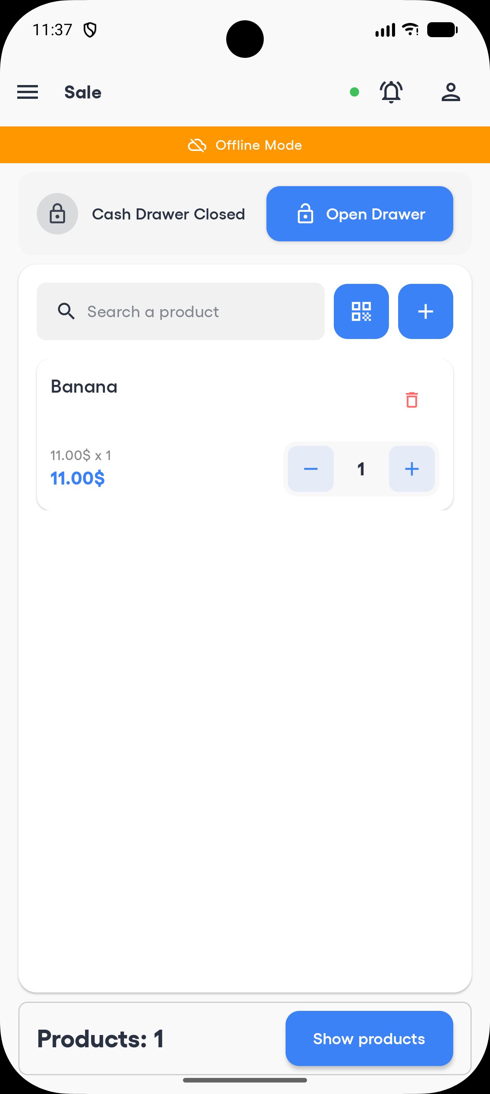Tap the Banana 11.00$ total price

(x=78, y=478)
